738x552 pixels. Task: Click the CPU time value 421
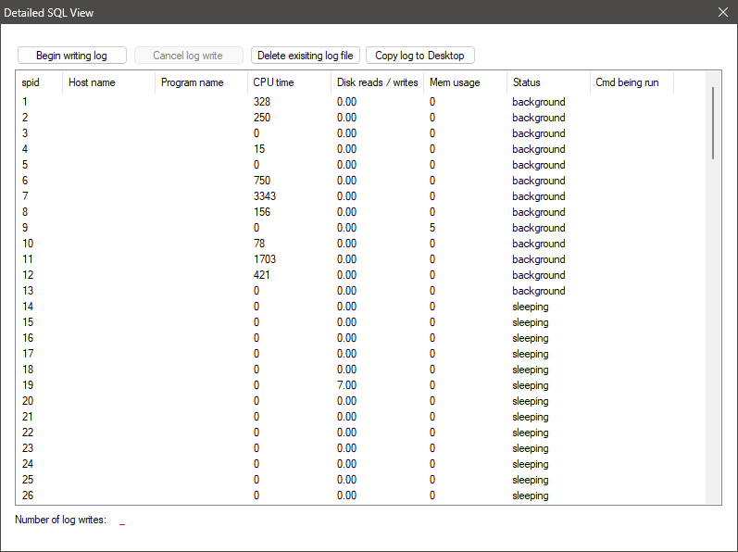tap(262, 275)
